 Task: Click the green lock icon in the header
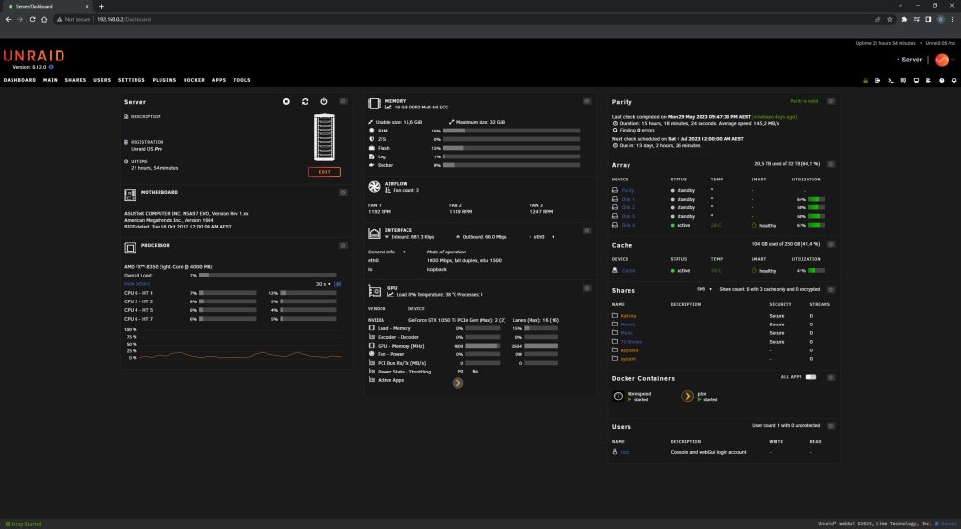tap(866, 80)
